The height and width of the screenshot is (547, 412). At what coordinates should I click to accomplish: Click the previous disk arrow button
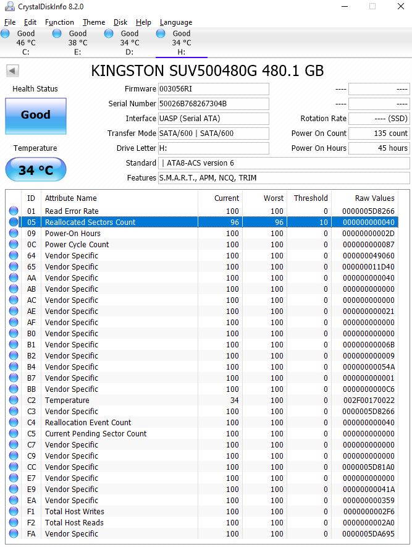coord(12,70)
